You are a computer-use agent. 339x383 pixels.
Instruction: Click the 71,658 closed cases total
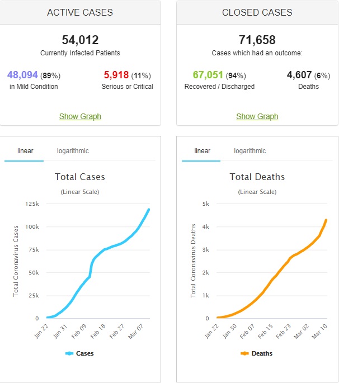coord(257,40)
